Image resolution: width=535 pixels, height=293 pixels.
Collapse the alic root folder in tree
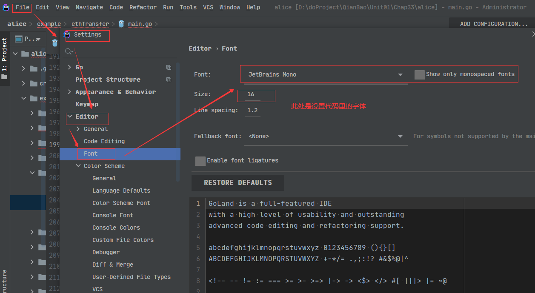(15, 54)
